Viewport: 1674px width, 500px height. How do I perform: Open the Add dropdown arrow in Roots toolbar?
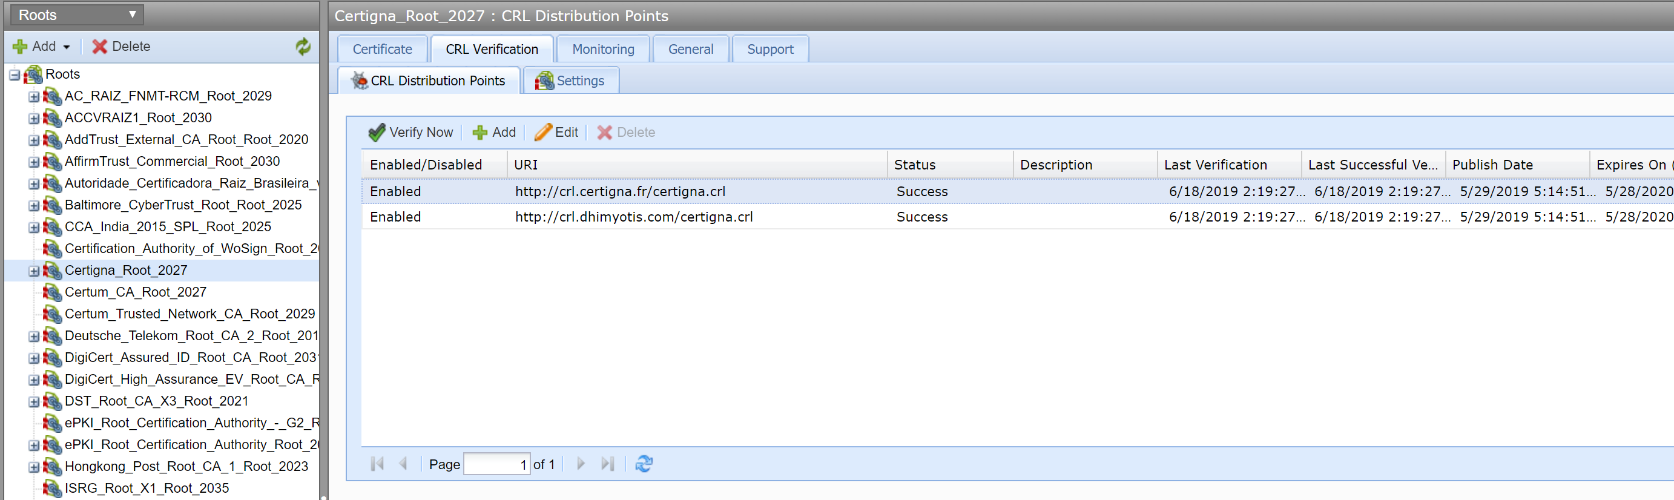(x=66, y=47)
